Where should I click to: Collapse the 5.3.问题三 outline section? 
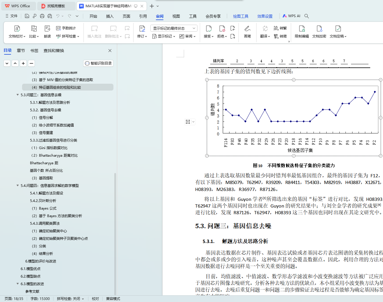[18, 95]
